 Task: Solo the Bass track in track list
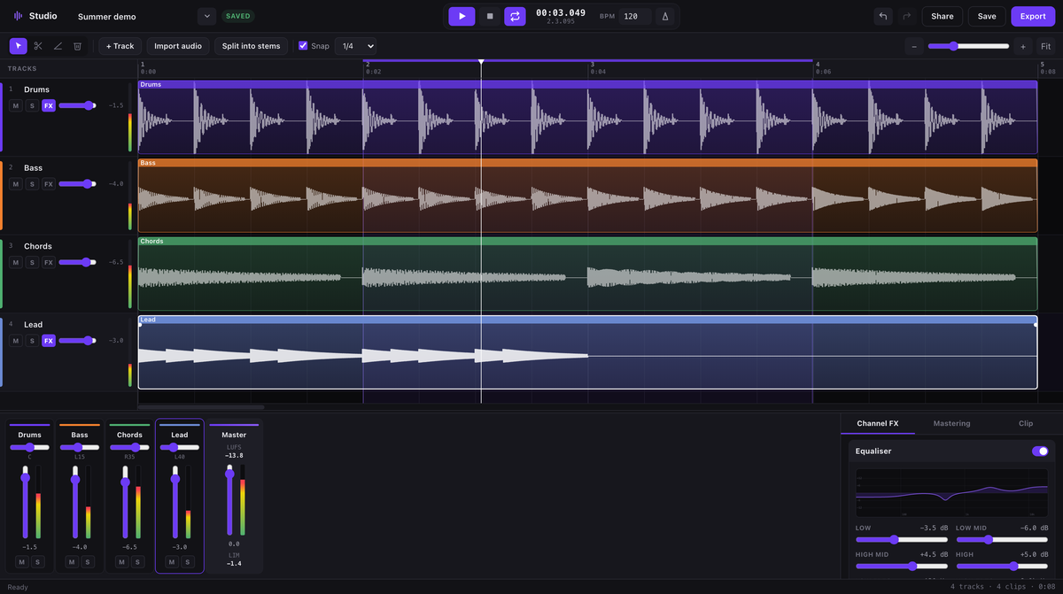pyautogui.click(x=32, y=184)
